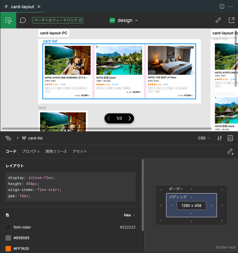Click the export panel icon next to sliders
Screen dimensions: 238x253
230,138
